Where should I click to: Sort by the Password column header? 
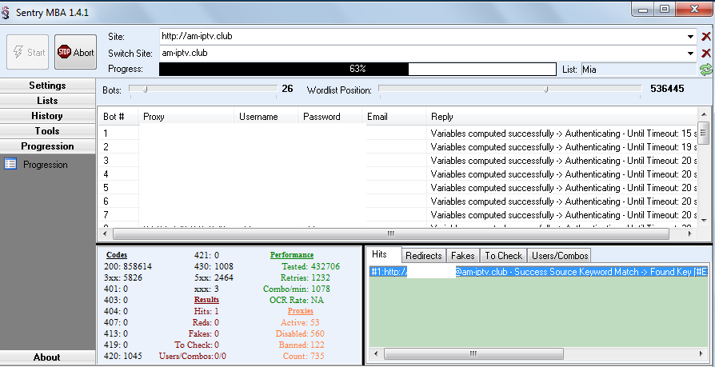(330, 116)
